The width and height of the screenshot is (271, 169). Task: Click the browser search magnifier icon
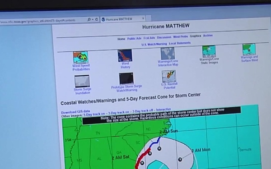(89, 19)
